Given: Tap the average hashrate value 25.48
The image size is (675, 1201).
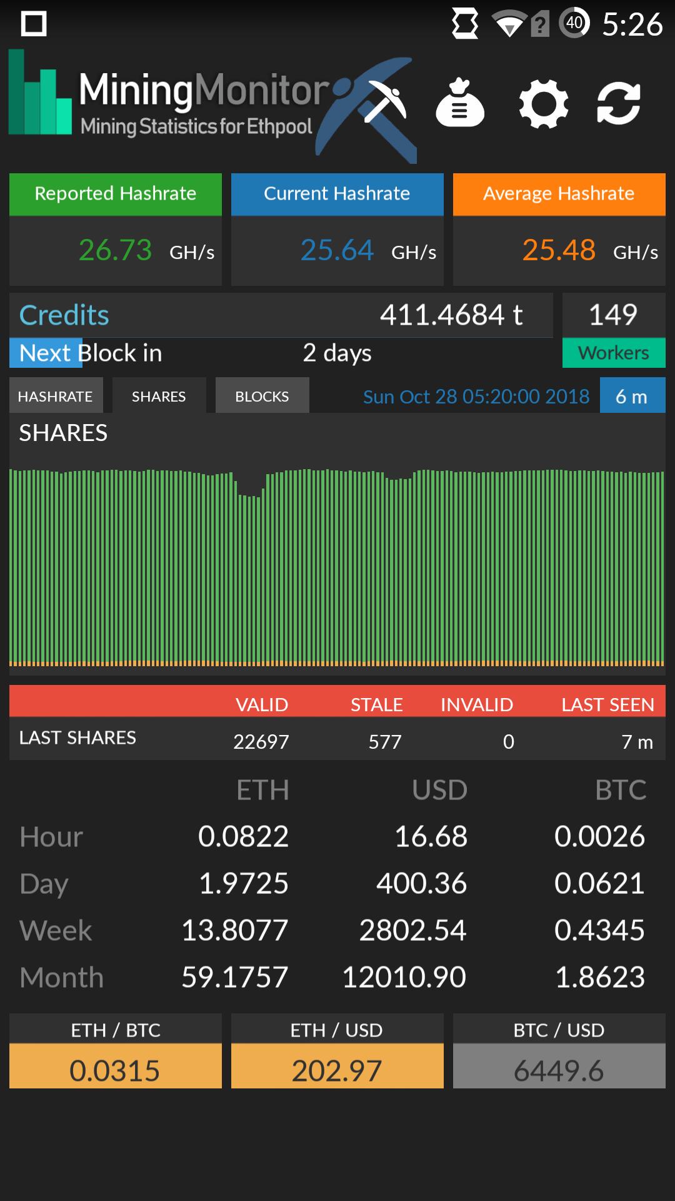Looking at the screenshot, I should [x=559, y=250].
